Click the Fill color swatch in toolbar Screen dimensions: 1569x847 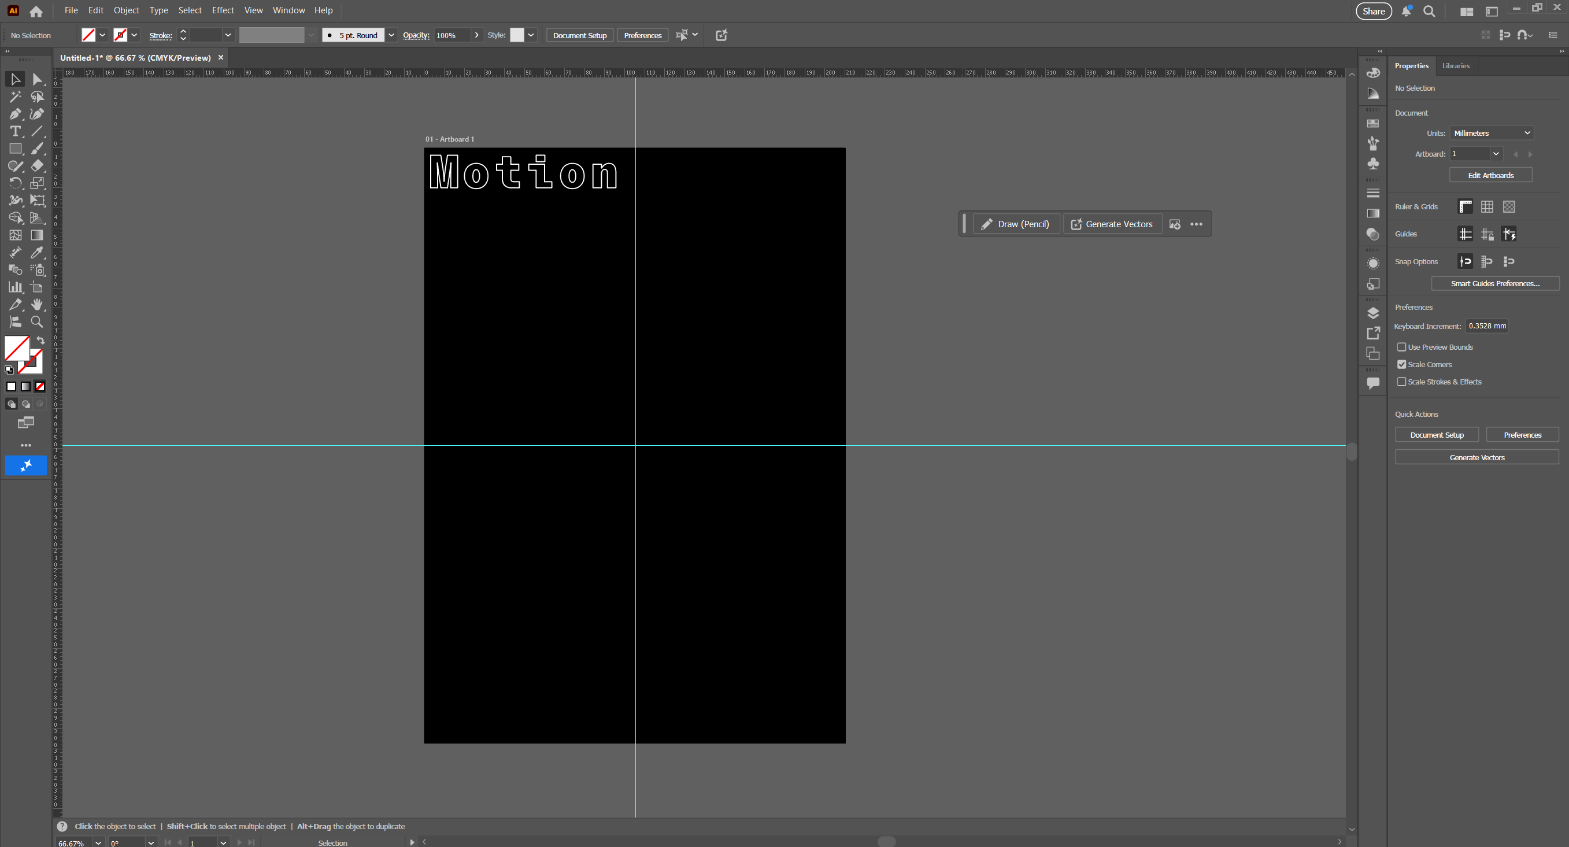tap(17, 348)
